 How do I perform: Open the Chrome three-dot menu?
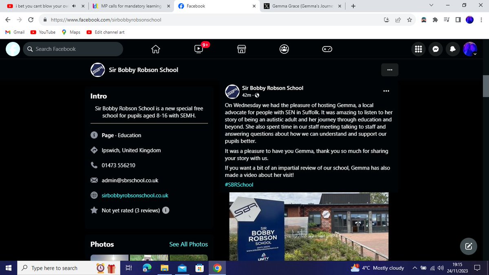coord(481,20)
